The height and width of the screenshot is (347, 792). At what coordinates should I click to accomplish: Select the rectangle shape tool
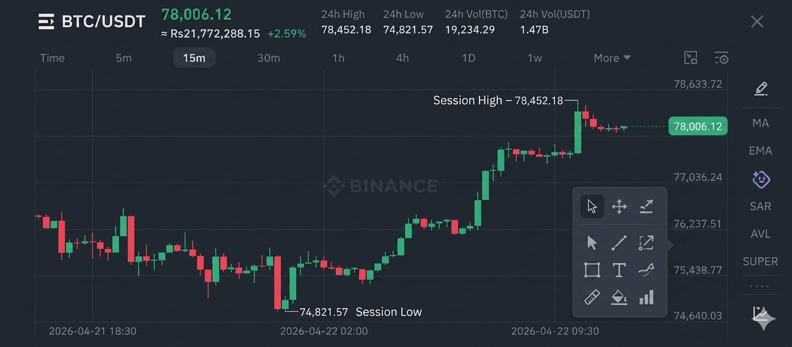tap(592, 270)
